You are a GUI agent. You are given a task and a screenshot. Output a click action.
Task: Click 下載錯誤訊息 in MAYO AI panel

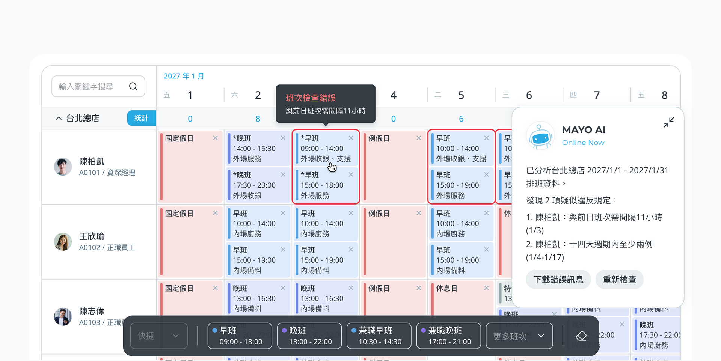pyautogui.click(x=558, y=280)
